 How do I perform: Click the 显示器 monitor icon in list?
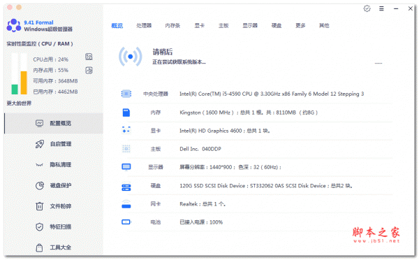(126, 167)
